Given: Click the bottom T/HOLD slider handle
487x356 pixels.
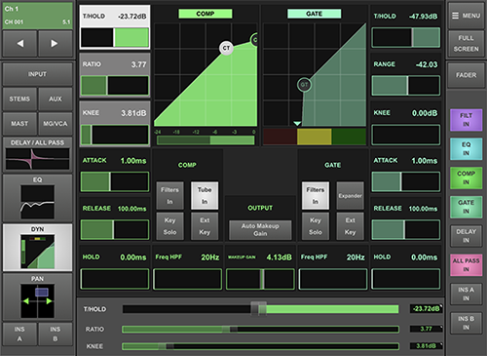Looking at the screenshot, I should point(258,308).
